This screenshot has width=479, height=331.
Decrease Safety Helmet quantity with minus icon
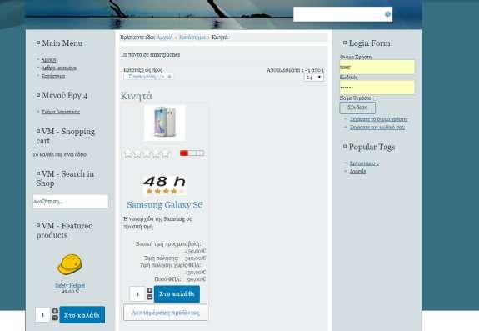(55, 318)
